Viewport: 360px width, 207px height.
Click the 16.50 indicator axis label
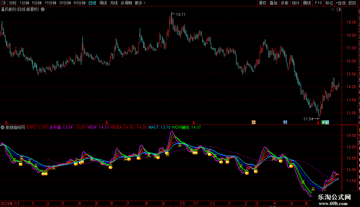[x=351, y=158]
